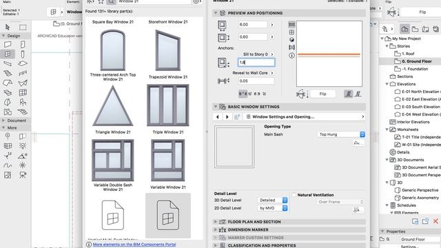Open E-01 North Elevation in Navigator
The image size is (441, 248).
pyautogui.click(x=420, y=92)
